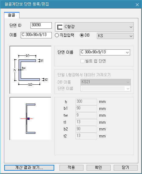Close the dialog with the X button
142x174 pixels.
[x=137, y=5]
